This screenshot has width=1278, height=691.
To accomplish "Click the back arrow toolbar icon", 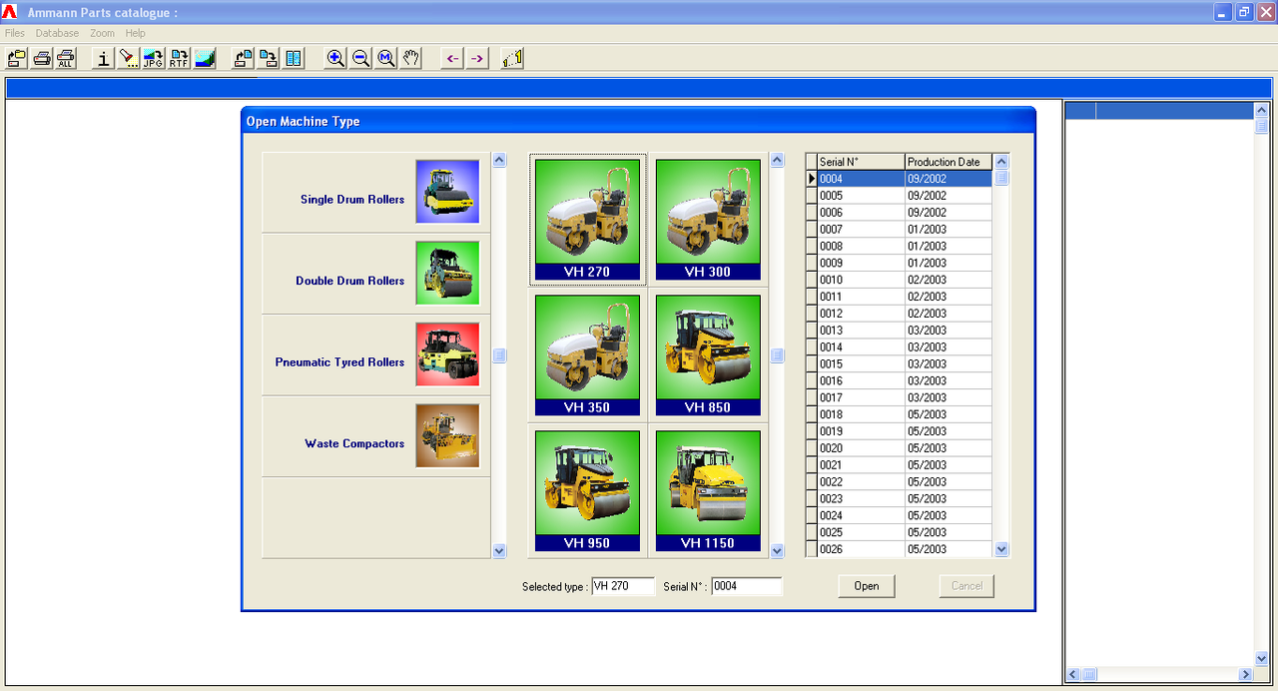I will coord(452,58).
